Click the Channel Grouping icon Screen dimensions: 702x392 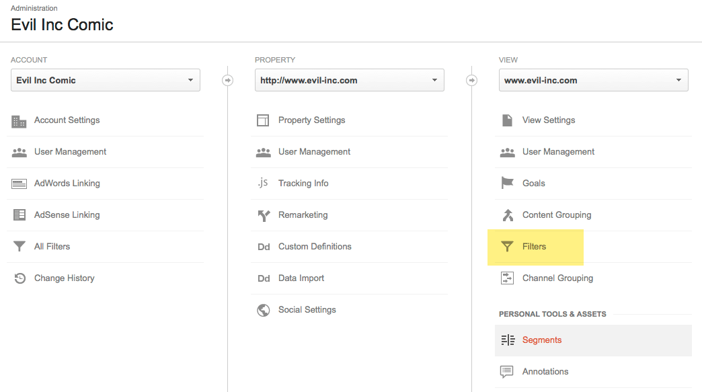507,278
